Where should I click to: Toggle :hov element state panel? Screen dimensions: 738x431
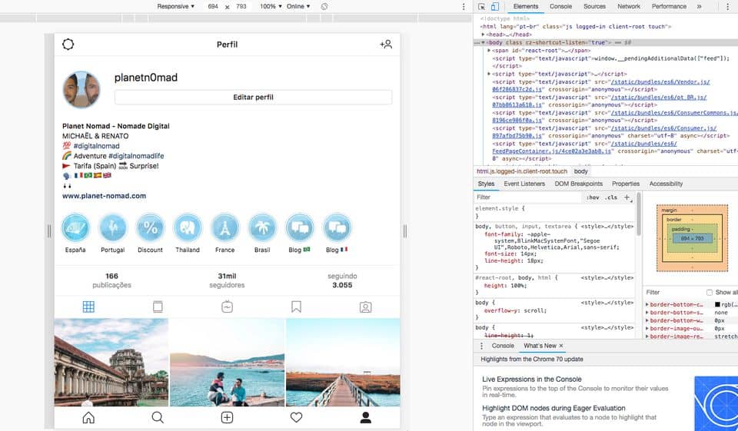pyautogui.click(x=593, y=197)
